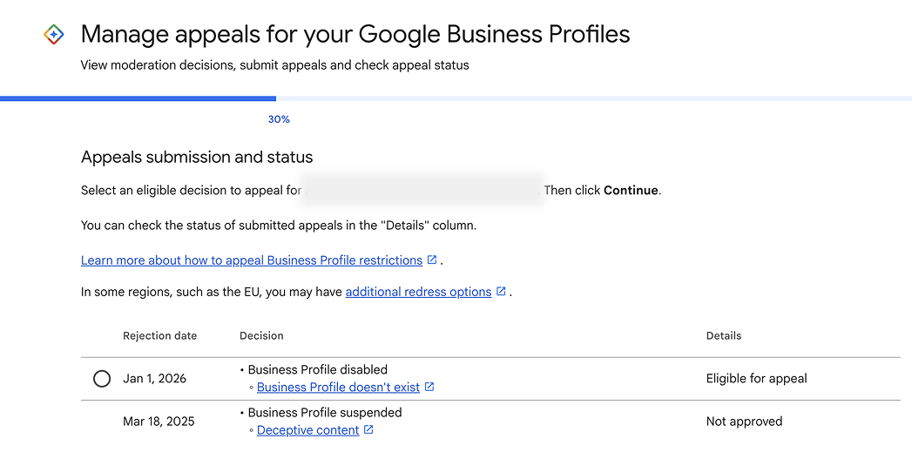Click external-link icon after Business Profile restrictions link
Screen dimensions: 912x459
pyautogui.click(x=432, y=260)
